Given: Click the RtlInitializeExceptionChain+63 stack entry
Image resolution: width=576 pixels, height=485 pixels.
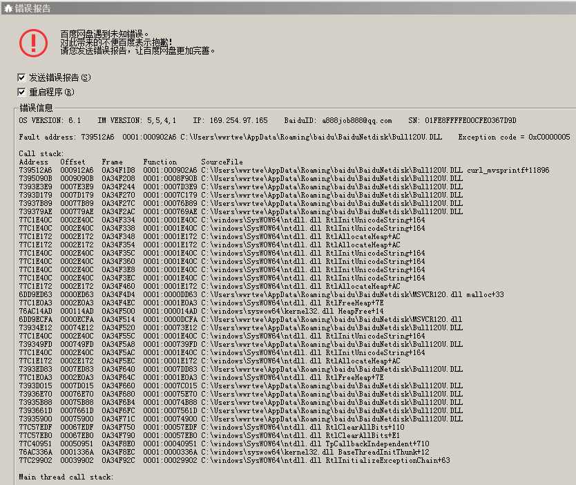Looking at the screenshot, I should click(x=234, y=460).
